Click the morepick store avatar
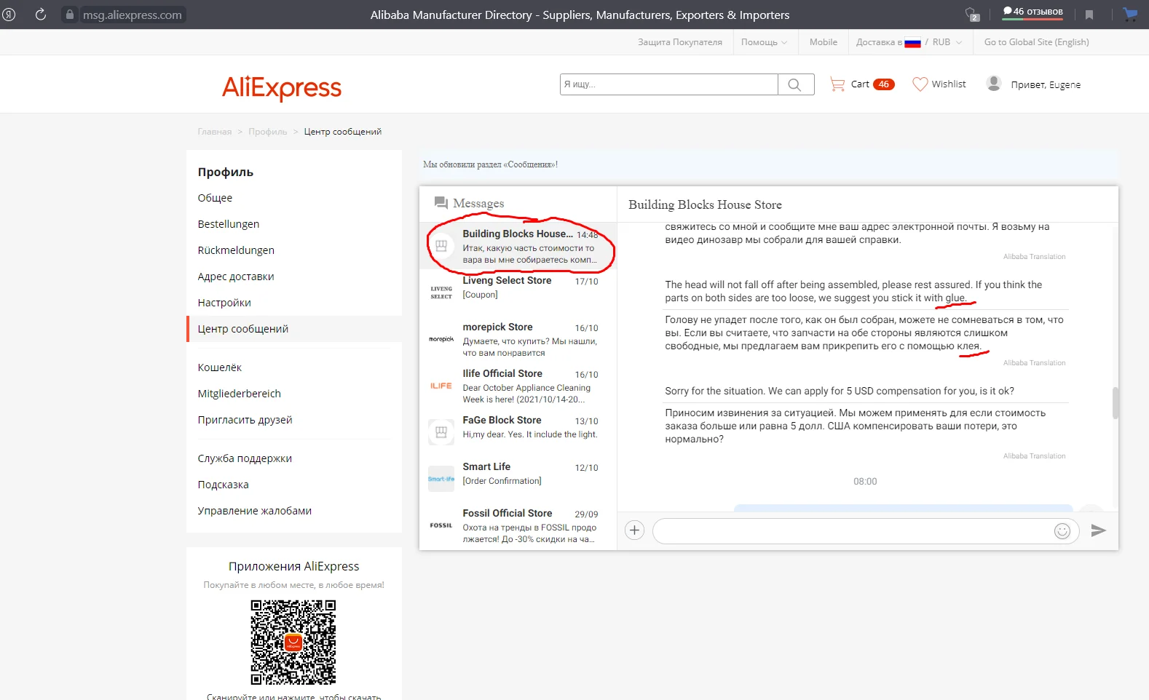Viewport: 1149px width, 700px height. (441, 339)
